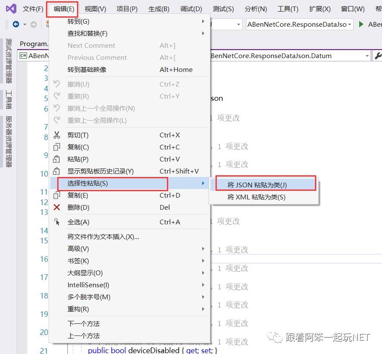Select 复制(C) Ctrl+C menu entry
This screenshot has width=382, height=354.
[129, 147]
